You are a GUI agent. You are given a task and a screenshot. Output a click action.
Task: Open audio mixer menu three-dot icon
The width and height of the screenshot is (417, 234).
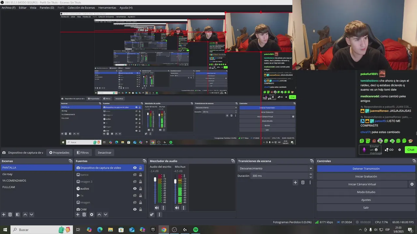point(159,214)
